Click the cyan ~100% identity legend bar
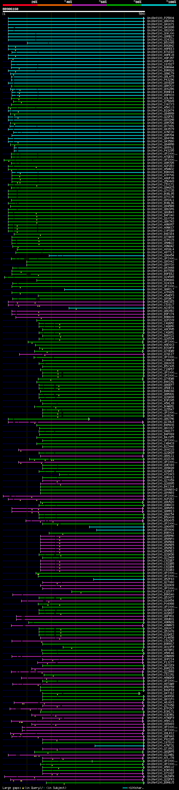 point(159,5)
